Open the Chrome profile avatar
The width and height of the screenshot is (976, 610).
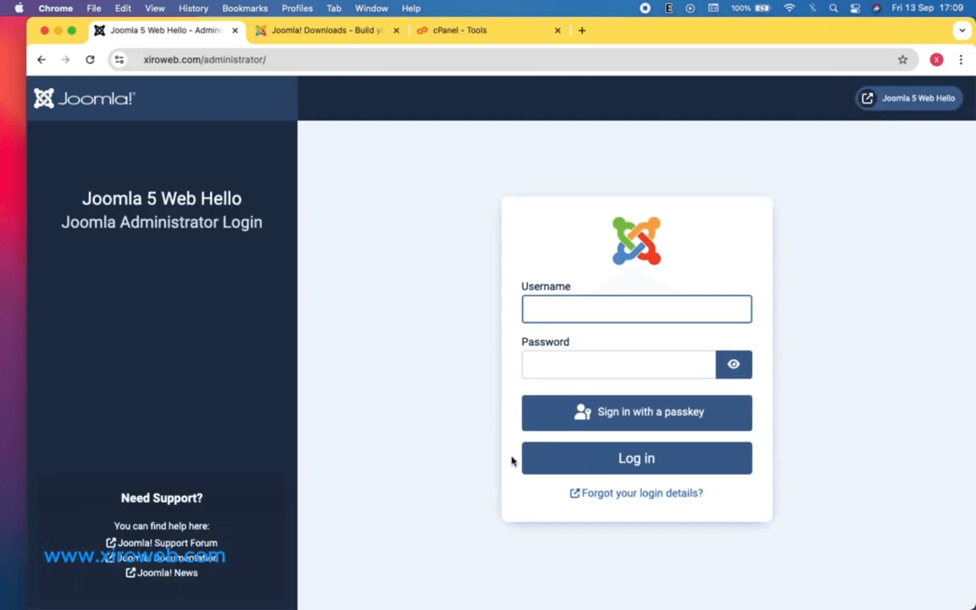[x=936, y=59]
